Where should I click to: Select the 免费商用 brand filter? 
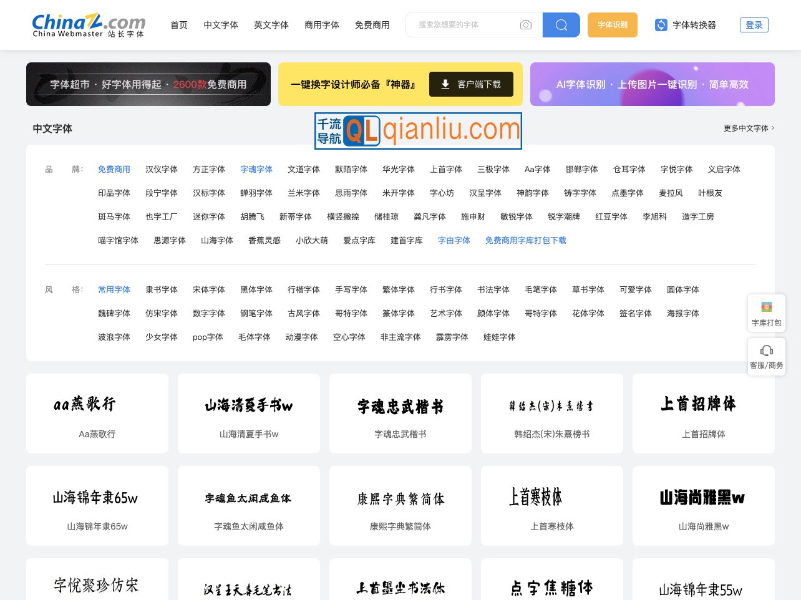coord(114,169)
